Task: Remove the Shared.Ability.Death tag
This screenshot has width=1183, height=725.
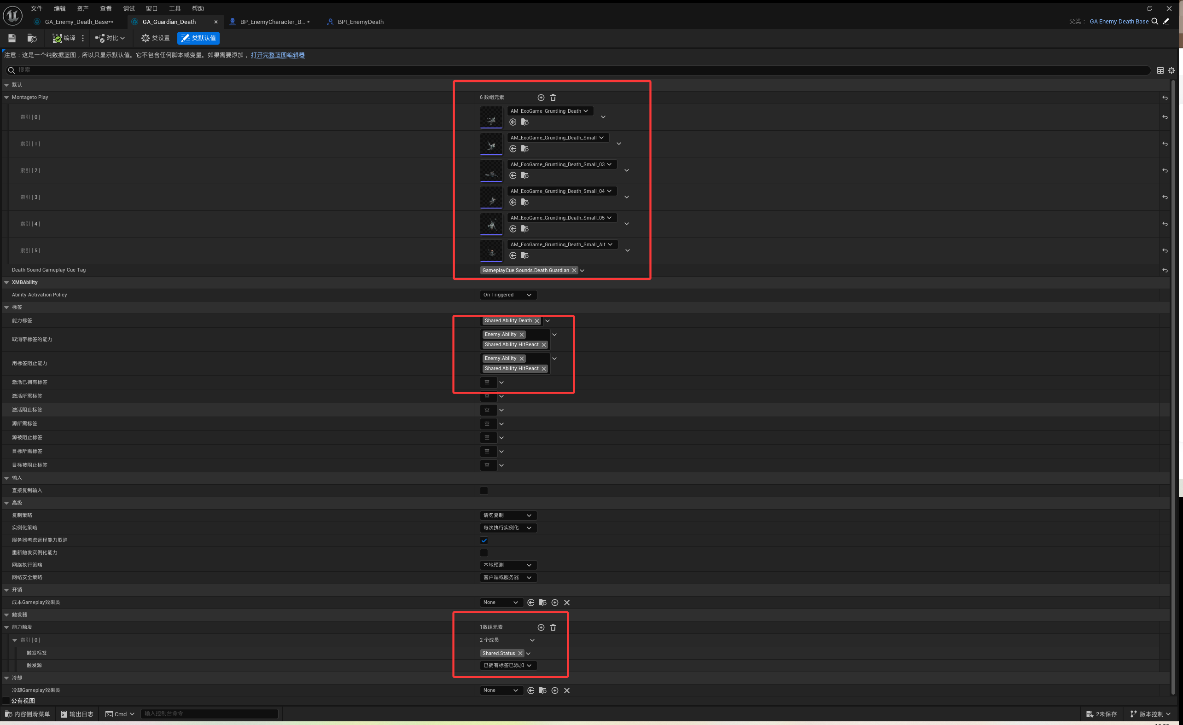Action: pyautogui.click(x=537, y=320)
